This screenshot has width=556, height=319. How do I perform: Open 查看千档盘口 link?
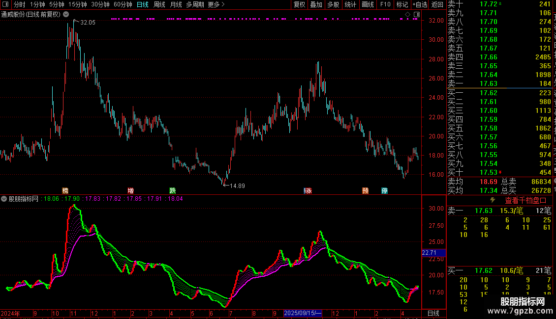[x=525, y=201]
